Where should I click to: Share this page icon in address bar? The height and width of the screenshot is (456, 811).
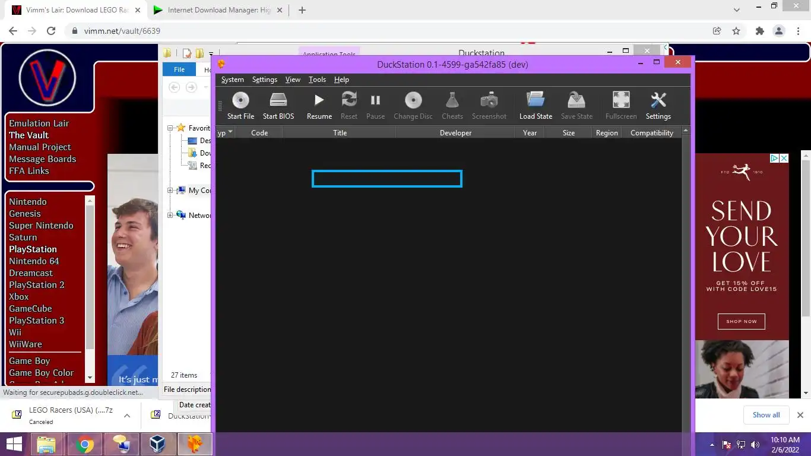coord(717,31)
